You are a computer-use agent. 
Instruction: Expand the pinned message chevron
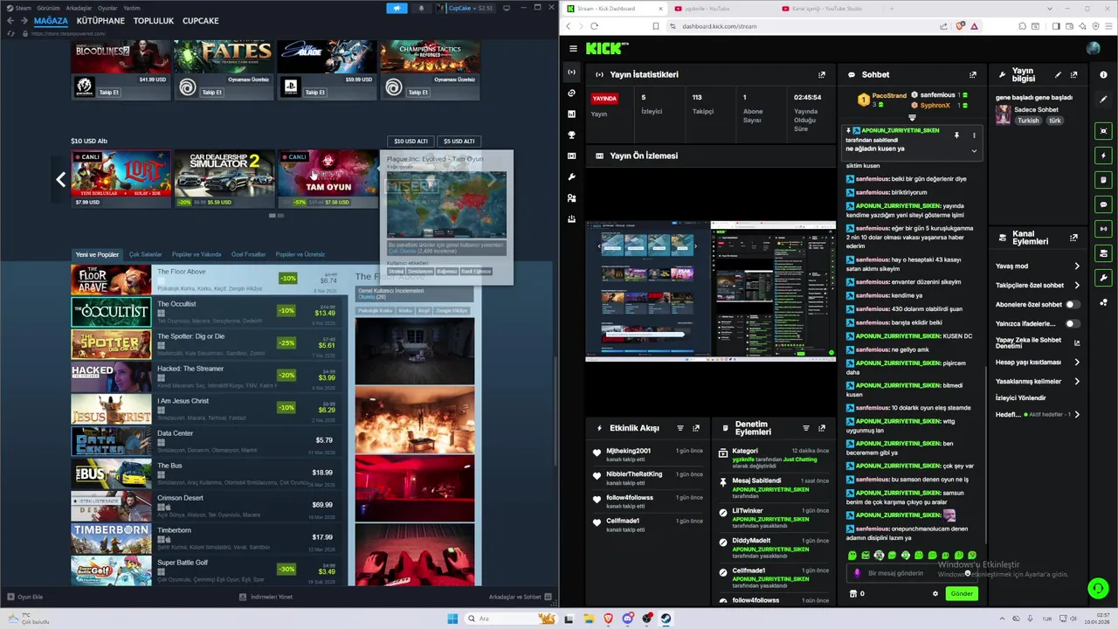(x=974, y=150)
